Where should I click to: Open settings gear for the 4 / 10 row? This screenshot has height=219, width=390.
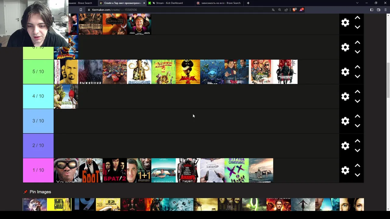pos(345,96)
